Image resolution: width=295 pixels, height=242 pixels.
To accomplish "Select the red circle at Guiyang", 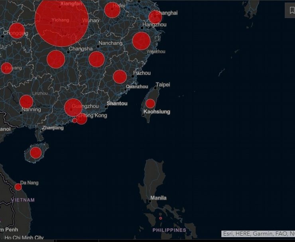I will 7,68.
